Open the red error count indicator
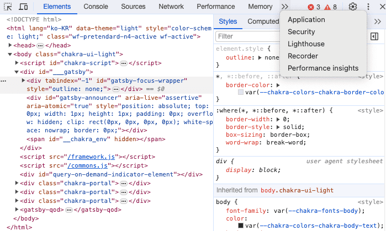The width and height of the screenshot is (386, 231). [x=314, y=7]
